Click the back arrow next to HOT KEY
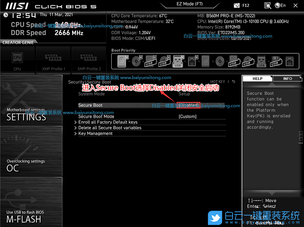Screen dimensions: 304x227 click(233, 82)
